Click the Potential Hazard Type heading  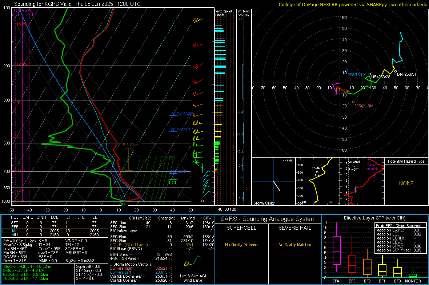(x=406, y=161)
